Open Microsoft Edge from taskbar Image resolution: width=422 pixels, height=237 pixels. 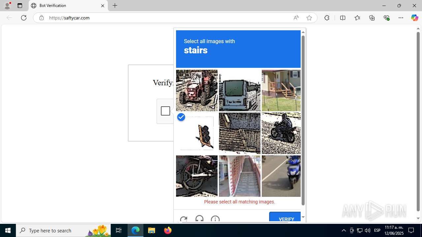pyautogui.click(x=136, y=230)
